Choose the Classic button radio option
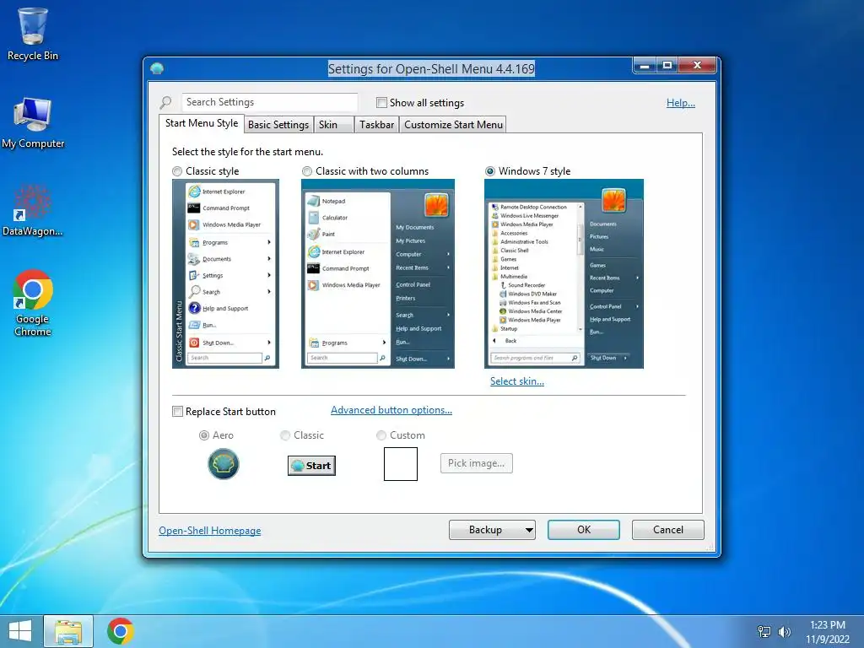 [x=285, y=435]
